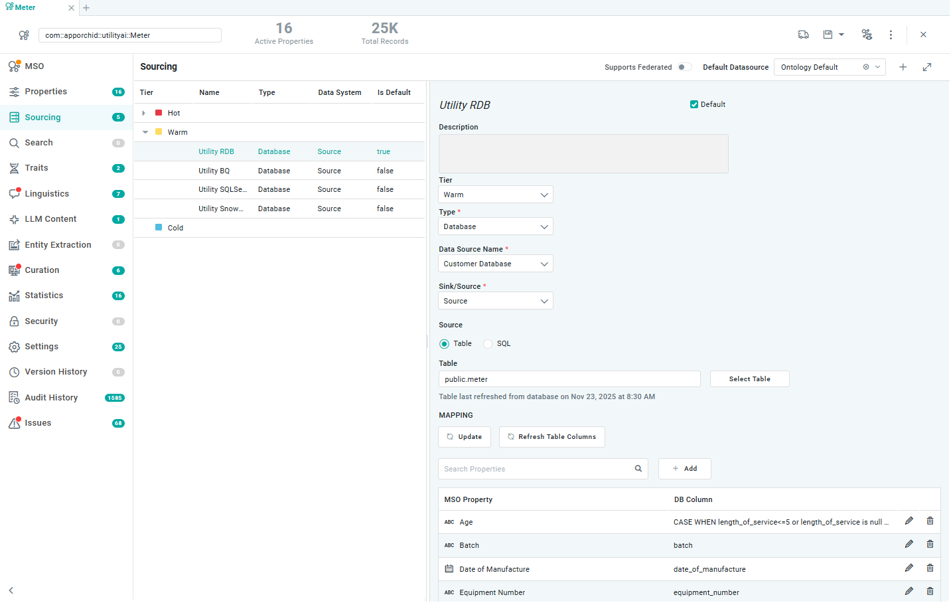Viewport: 951px width, 603px height.
Task: Click the Select Table button
Action: [x=749, y=379]
